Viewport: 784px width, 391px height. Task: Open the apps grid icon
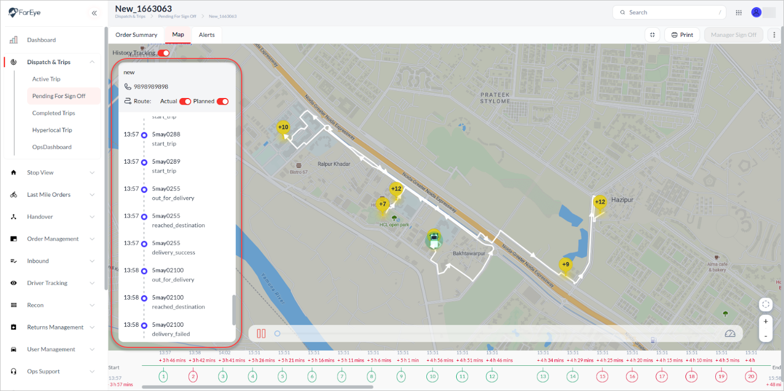pos(739,12)
